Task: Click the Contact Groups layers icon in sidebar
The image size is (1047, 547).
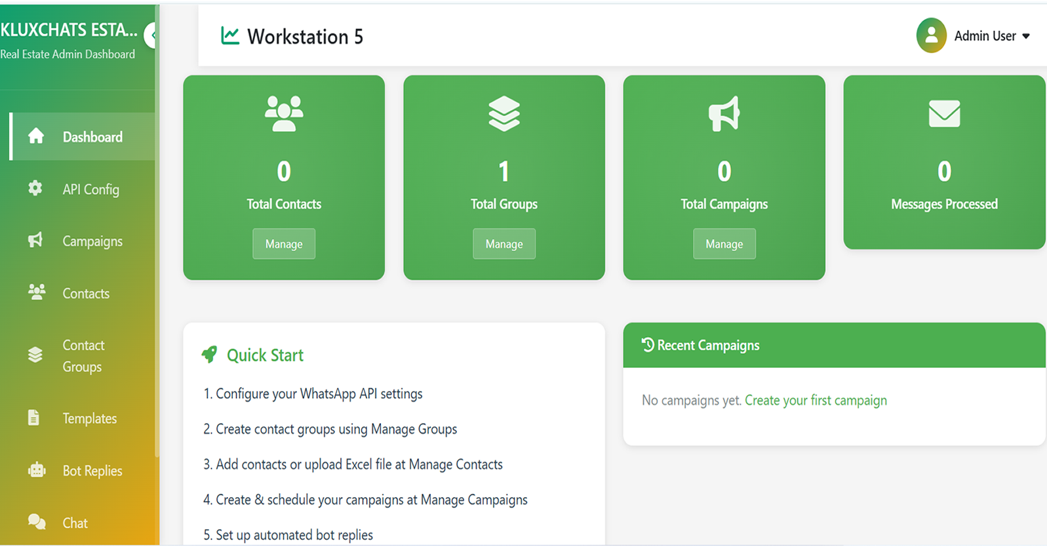Action: pyautogui.click(x=35, y=355)
